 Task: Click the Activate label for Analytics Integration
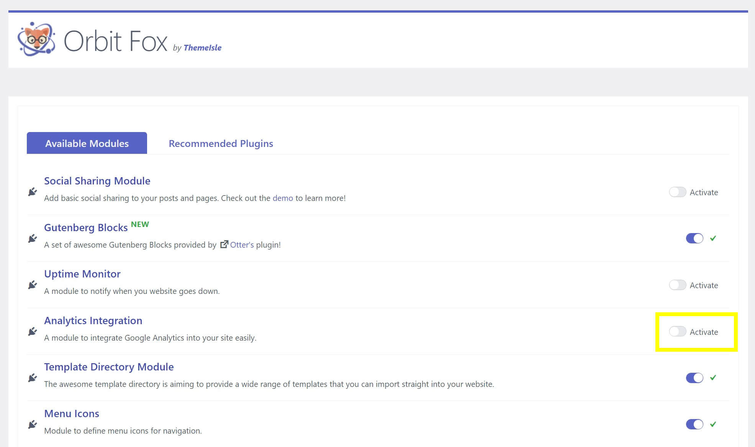tap(704, 332)
